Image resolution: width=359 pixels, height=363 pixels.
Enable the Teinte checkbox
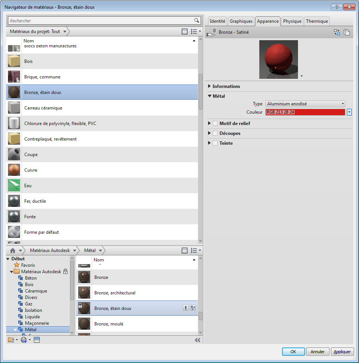pyautogui.click(x=215, y=143)
